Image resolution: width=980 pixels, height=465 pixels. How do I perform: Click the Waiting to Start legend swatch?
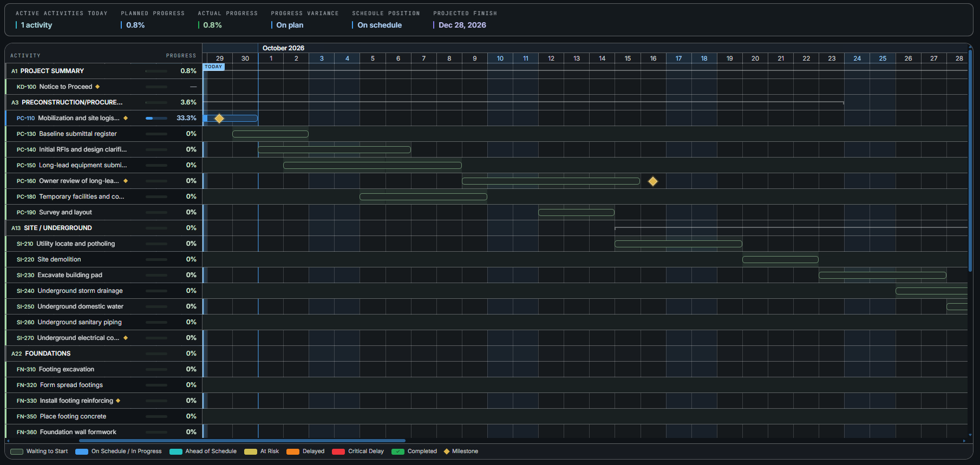(17, 451)
